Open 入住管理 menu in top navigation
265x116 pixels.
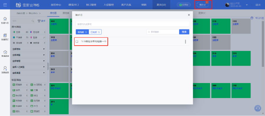109,5
